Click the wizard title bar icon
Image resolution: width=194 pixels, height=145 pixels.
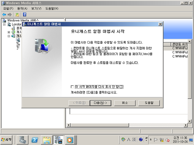pos(25,24)
